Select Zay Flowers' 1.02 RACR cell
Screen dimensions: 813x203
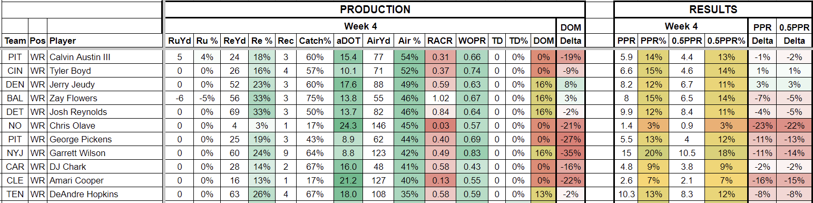click(x=440, y=98)
